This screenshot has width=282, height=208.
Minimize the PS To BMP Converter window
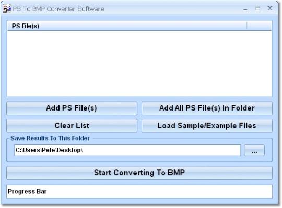pyautogui.click(x=245, y=9)
